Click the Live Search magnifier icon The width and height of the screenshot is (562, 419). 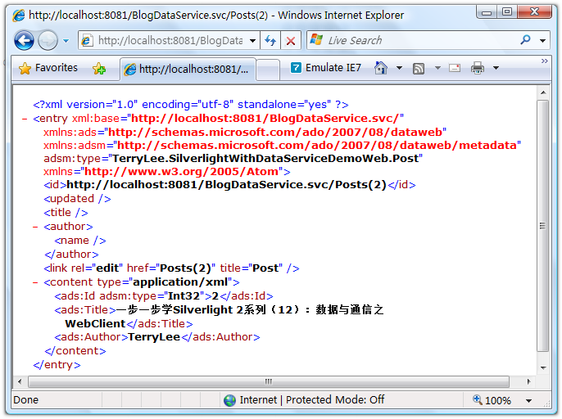coord(525,40)
